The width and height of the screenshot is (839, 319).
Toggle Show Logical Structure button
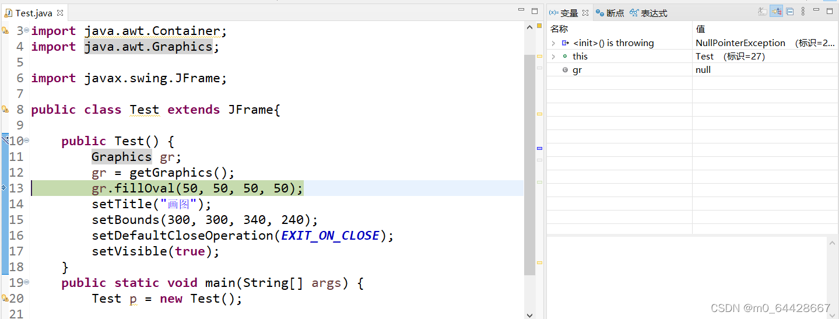(x=776, y=11)
